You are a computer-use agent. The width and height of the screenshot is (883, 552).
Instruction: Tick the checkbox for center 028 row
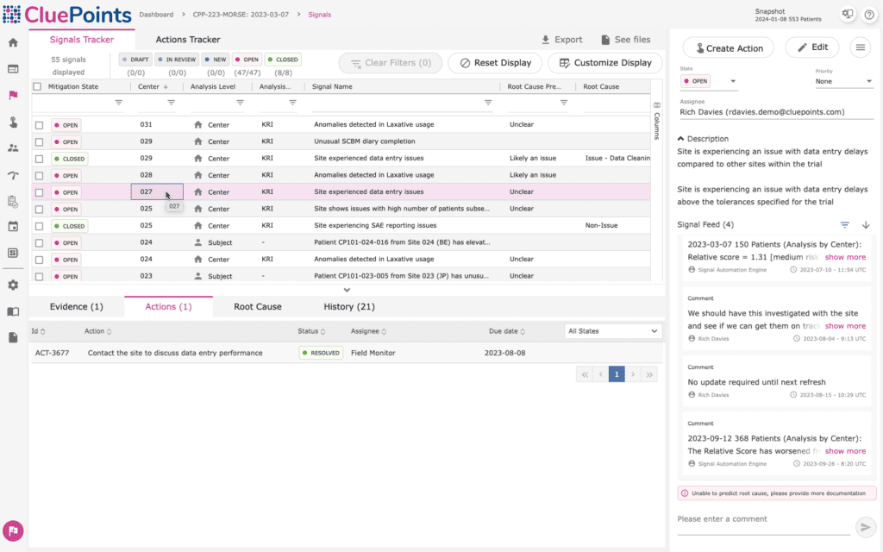(39, 176)
